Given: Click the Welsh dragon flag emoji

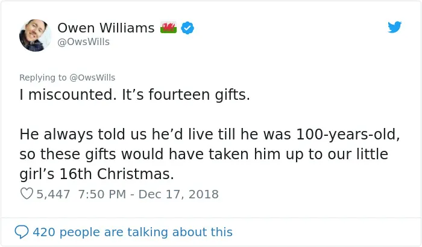Looking at the screenshot, I should point(168,28).
